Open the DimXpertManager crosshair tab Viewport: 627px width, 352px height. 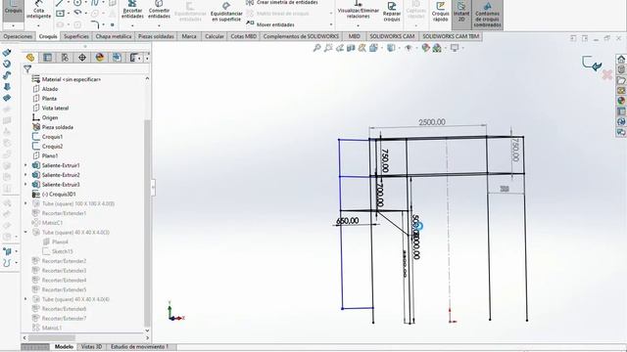coord(82,58)
